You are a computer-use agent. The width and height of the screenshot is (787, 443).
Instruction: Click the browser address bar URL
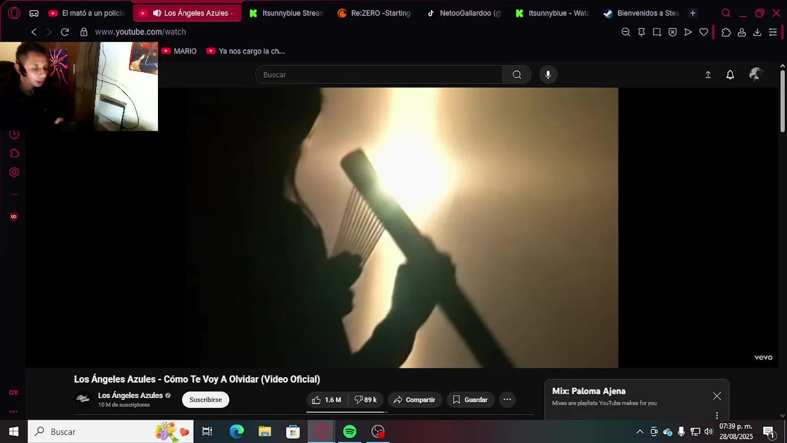click(x=140, y=32)
